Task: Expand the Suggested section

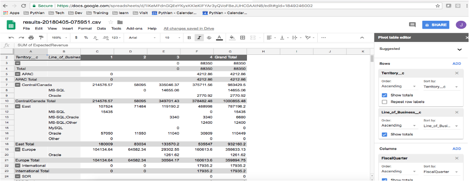Action: coord(459,49)
